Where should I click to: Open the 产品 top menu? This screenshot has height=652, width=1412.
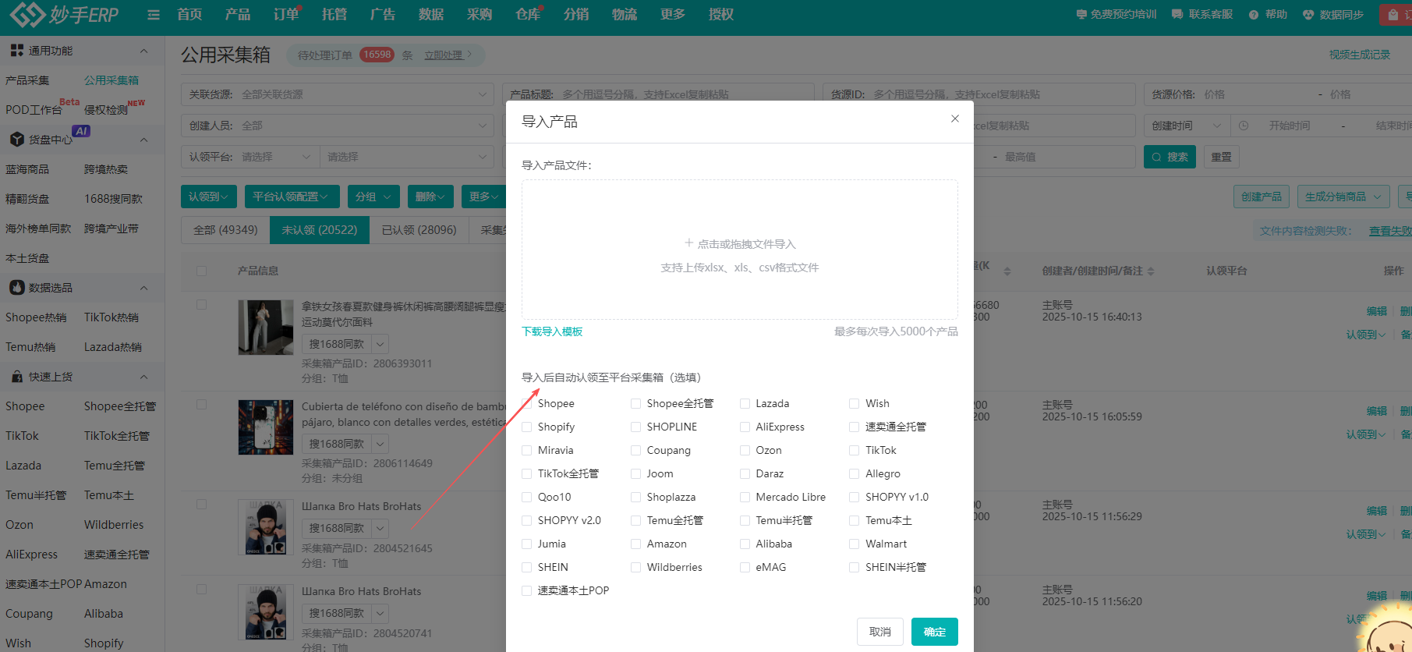pos(238,14)
